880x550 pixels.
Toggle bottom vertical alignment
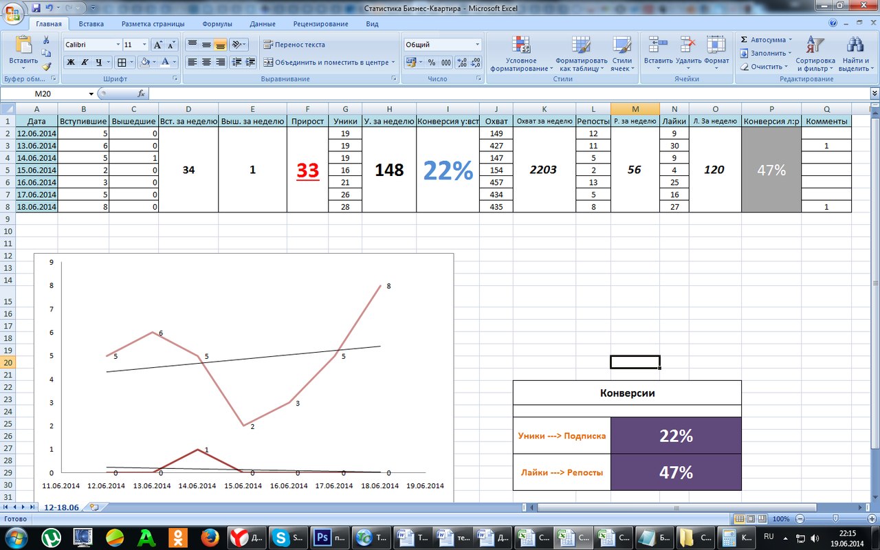220,45
